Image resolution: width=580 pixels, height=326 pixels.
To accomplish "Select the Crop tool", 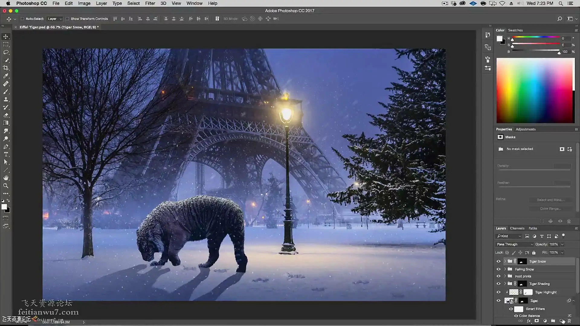I will (x=6, y=68).
